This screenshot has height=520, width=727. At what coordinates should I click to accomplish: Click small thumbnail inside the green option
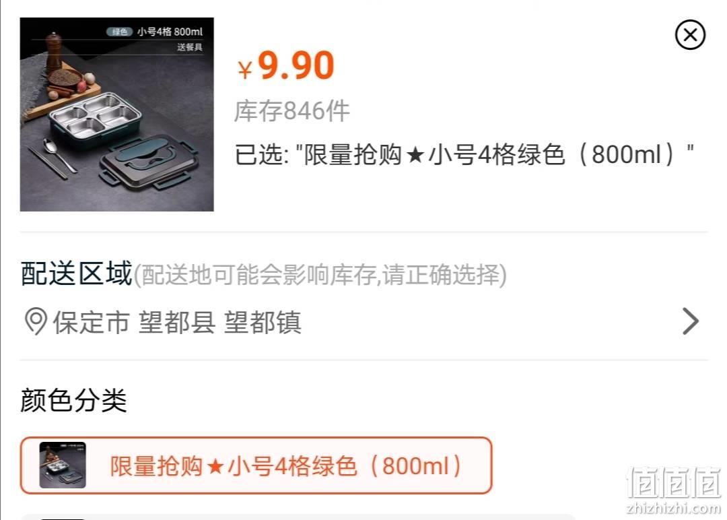(63, 465)
